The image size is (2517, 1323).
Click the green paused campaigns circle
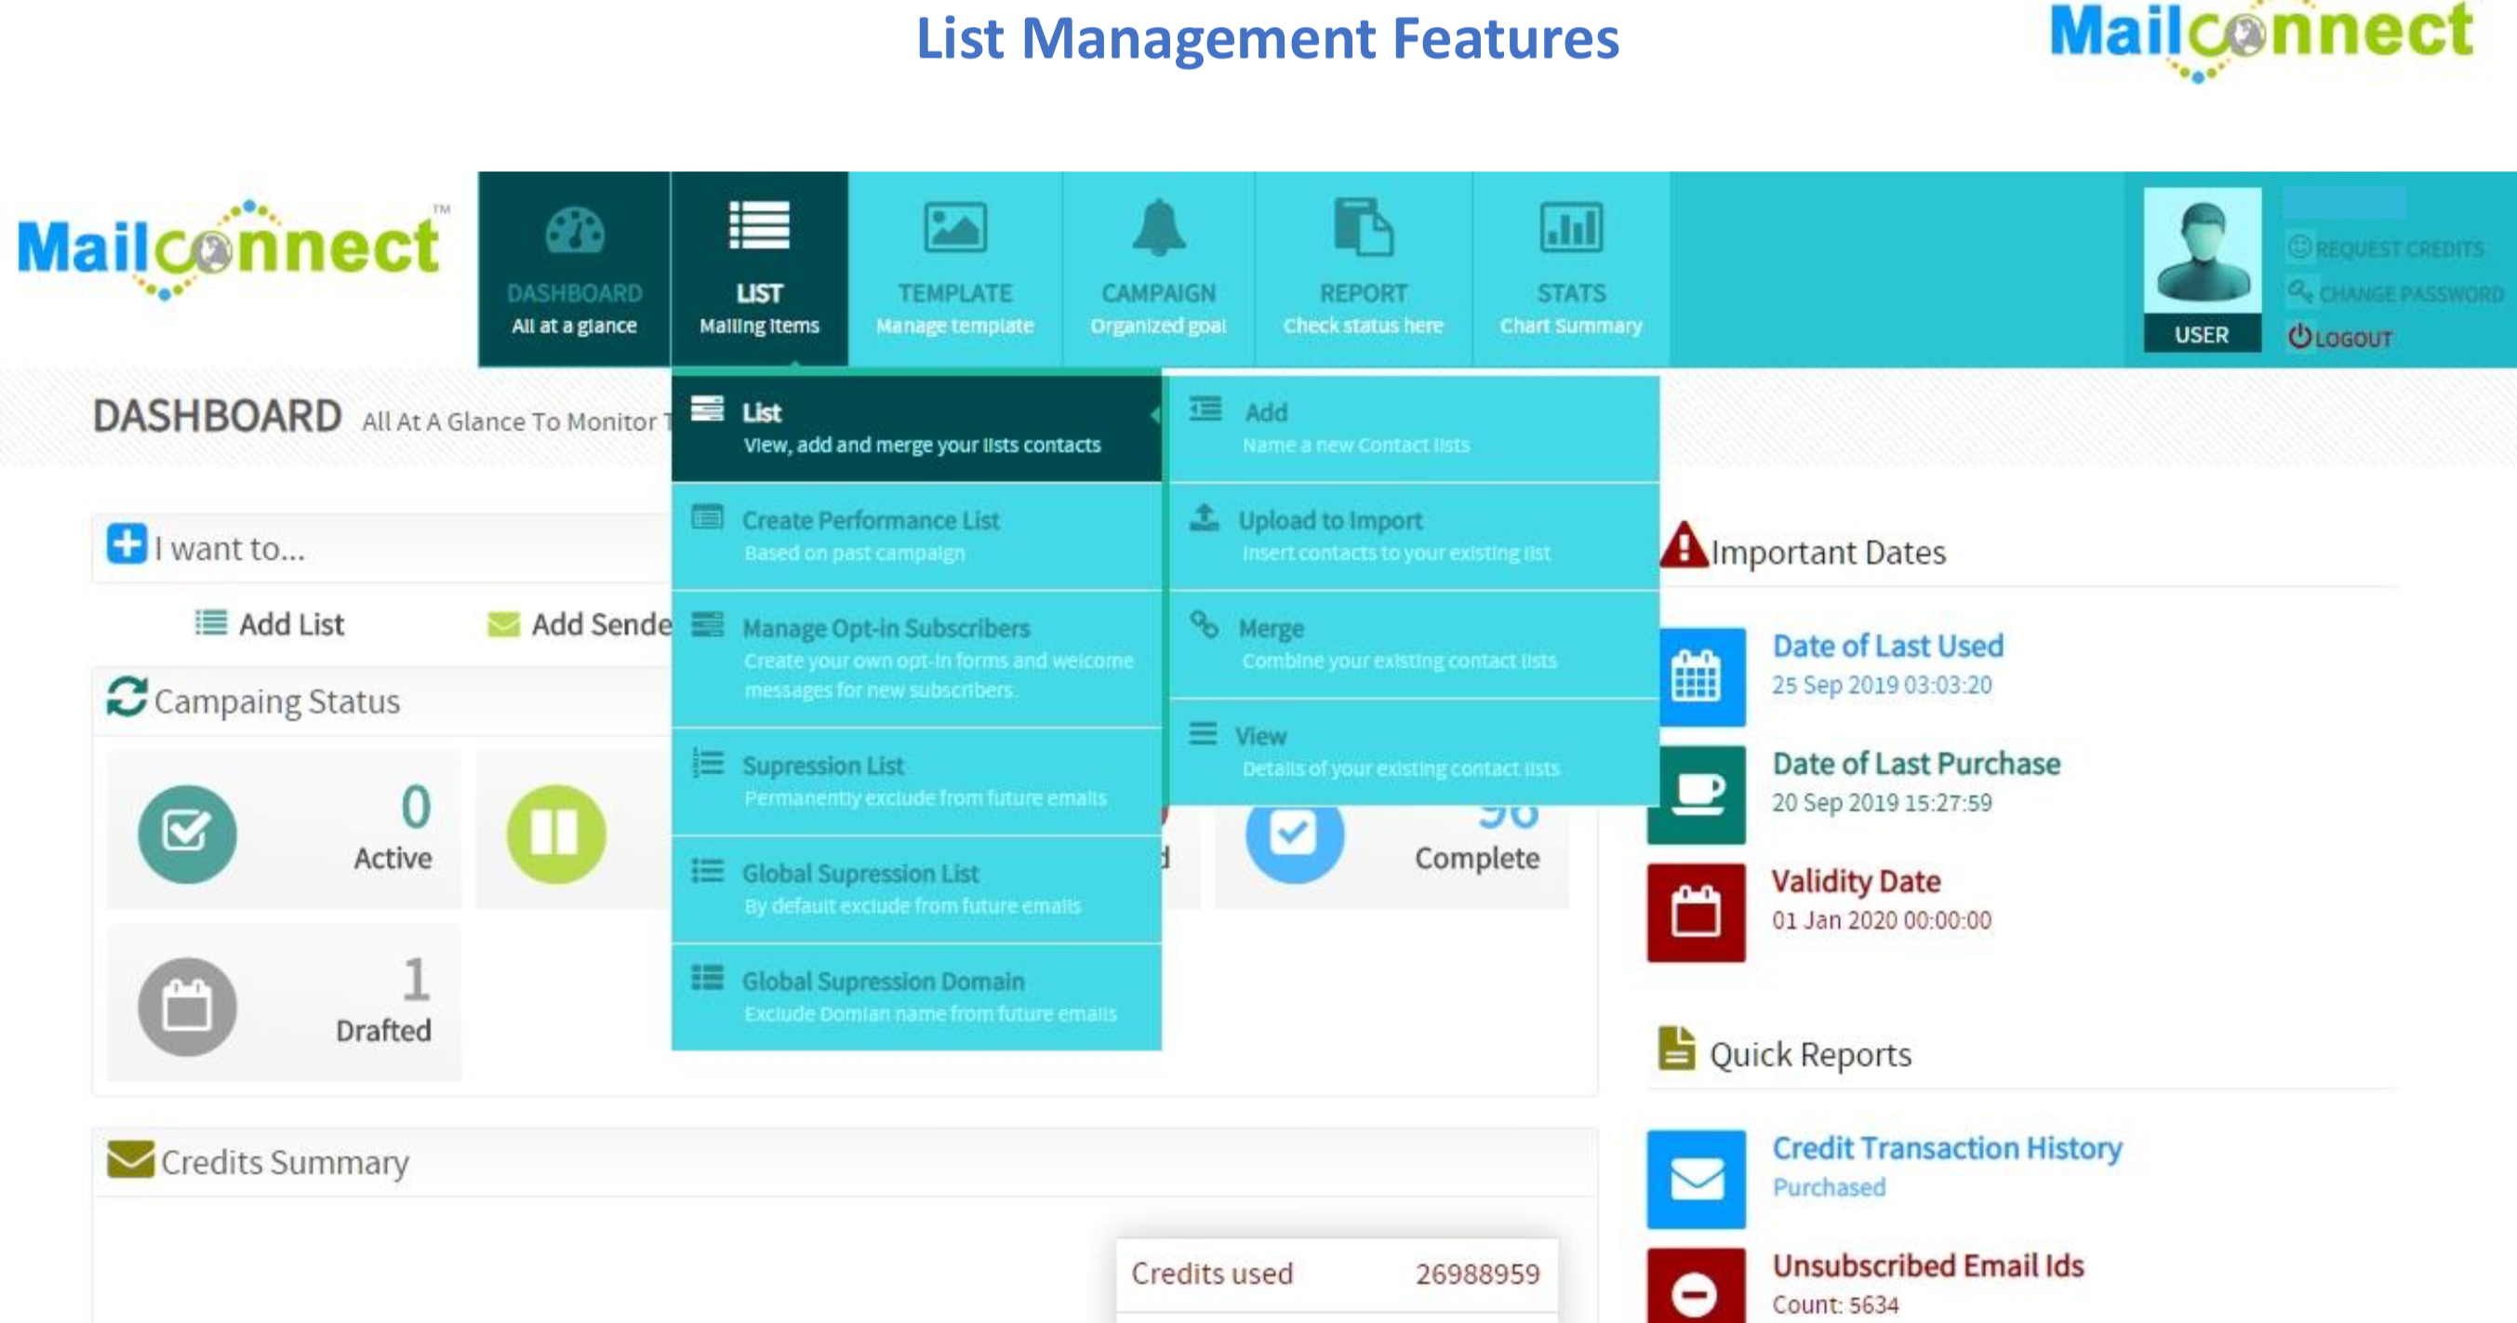click(556, 834)
